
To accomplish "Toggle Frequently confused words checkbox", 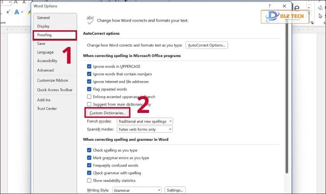I will click(89, 165).
